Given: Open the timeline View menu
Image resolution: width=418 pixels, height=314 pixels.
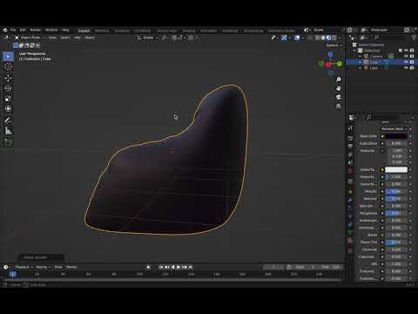Looking at the screenshot, I should 58,267.
